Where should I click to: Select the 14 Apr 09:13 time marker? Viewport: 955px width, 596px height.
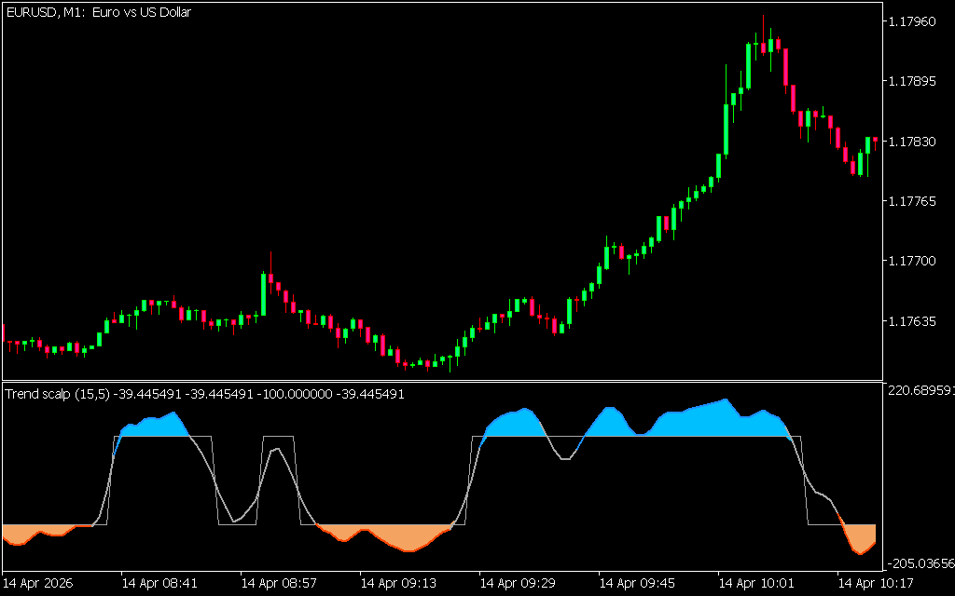point(398,584)
